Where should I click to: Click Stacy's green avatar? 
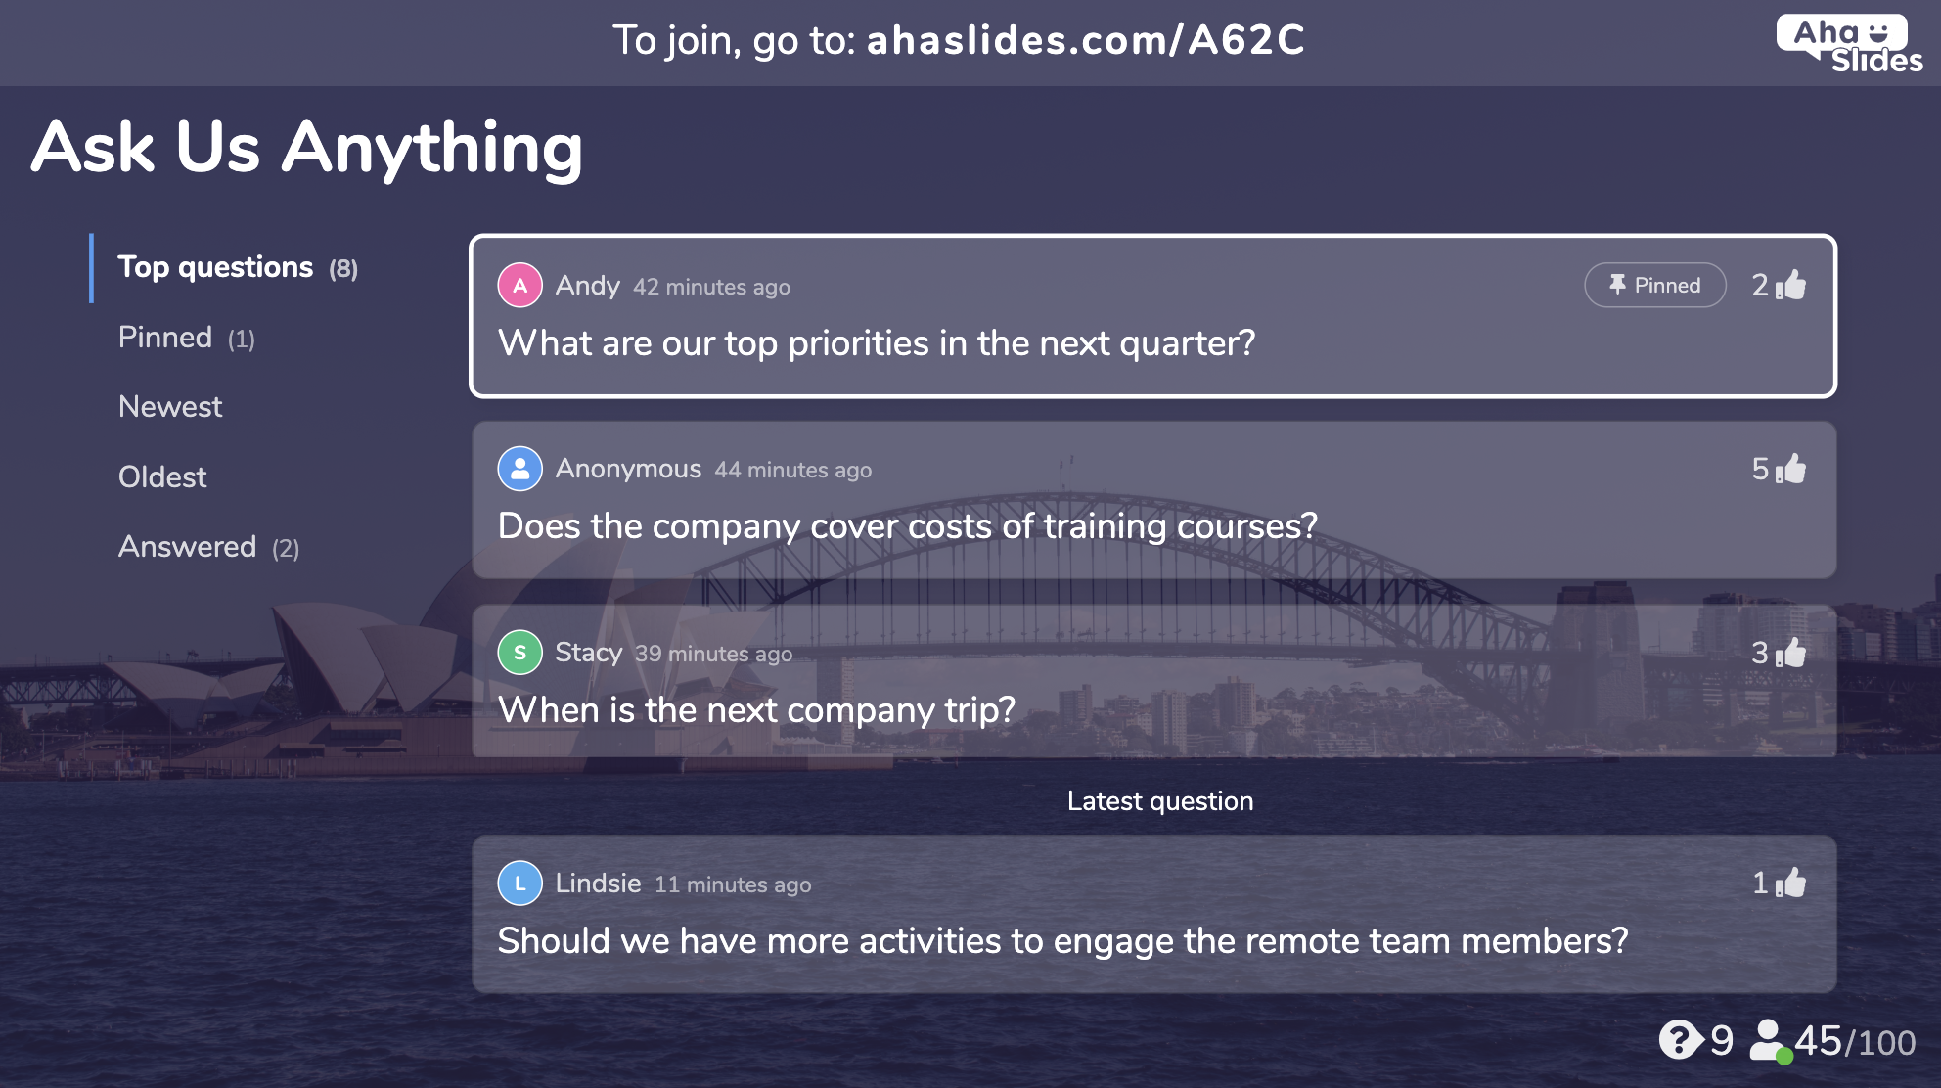coord(520,653)
